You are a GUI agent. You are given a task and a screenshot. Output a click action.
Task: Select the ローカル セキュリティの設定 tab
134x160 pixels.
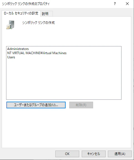point(21,13)
